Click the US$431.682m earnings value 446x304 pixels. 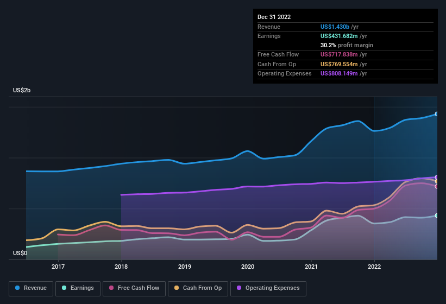click(339, 36)
